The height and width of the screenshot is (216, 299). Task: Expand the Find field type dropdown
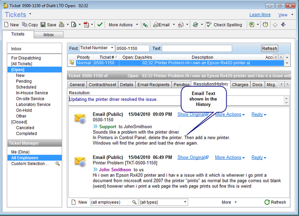pyautogui.click(x=112, y=48)
